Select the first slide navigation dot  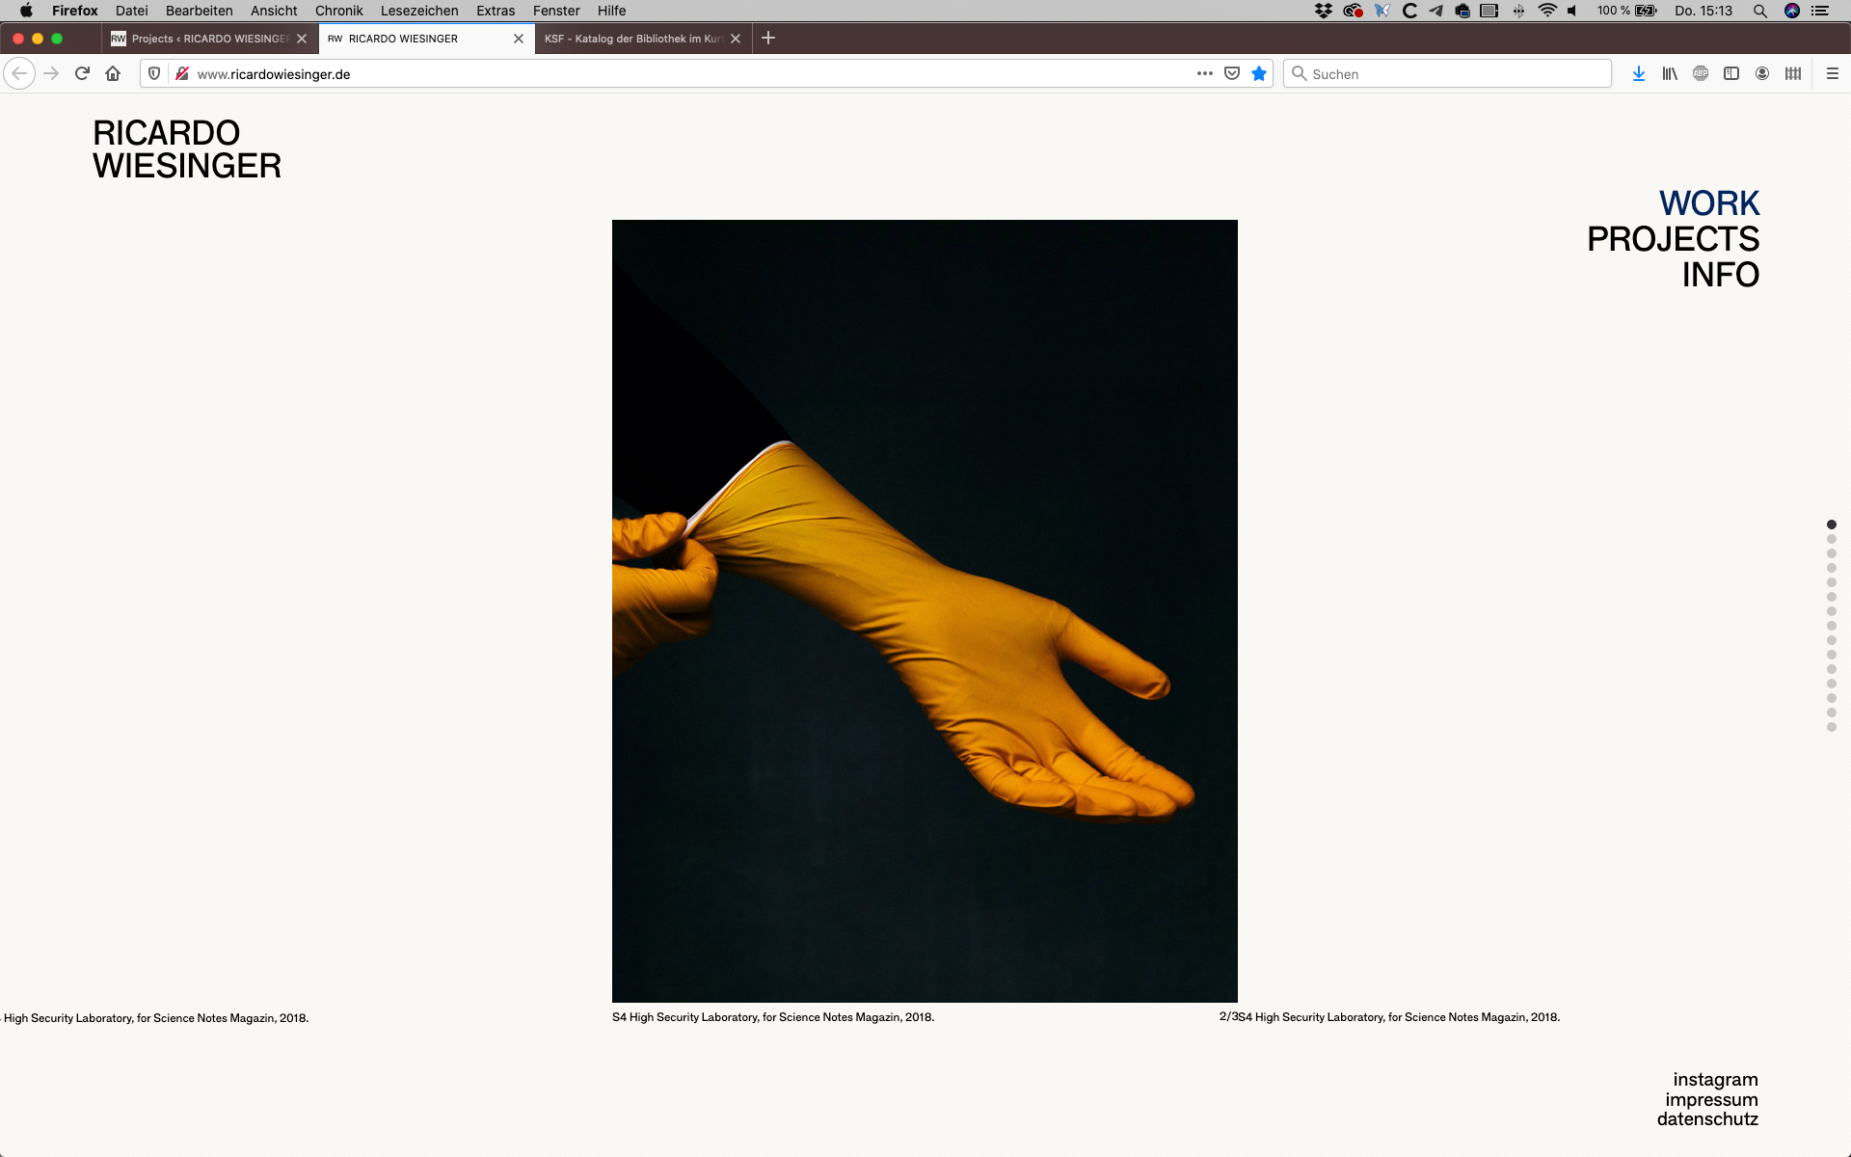(1831, 525)
